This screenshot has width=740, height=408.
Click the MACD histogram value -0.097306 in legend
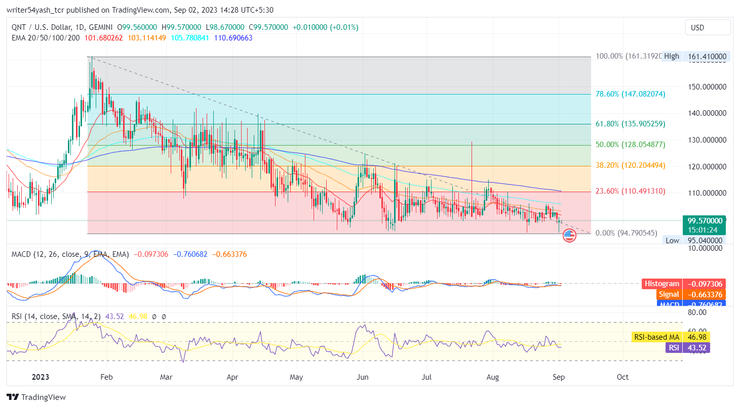click(x=151, y=254)
